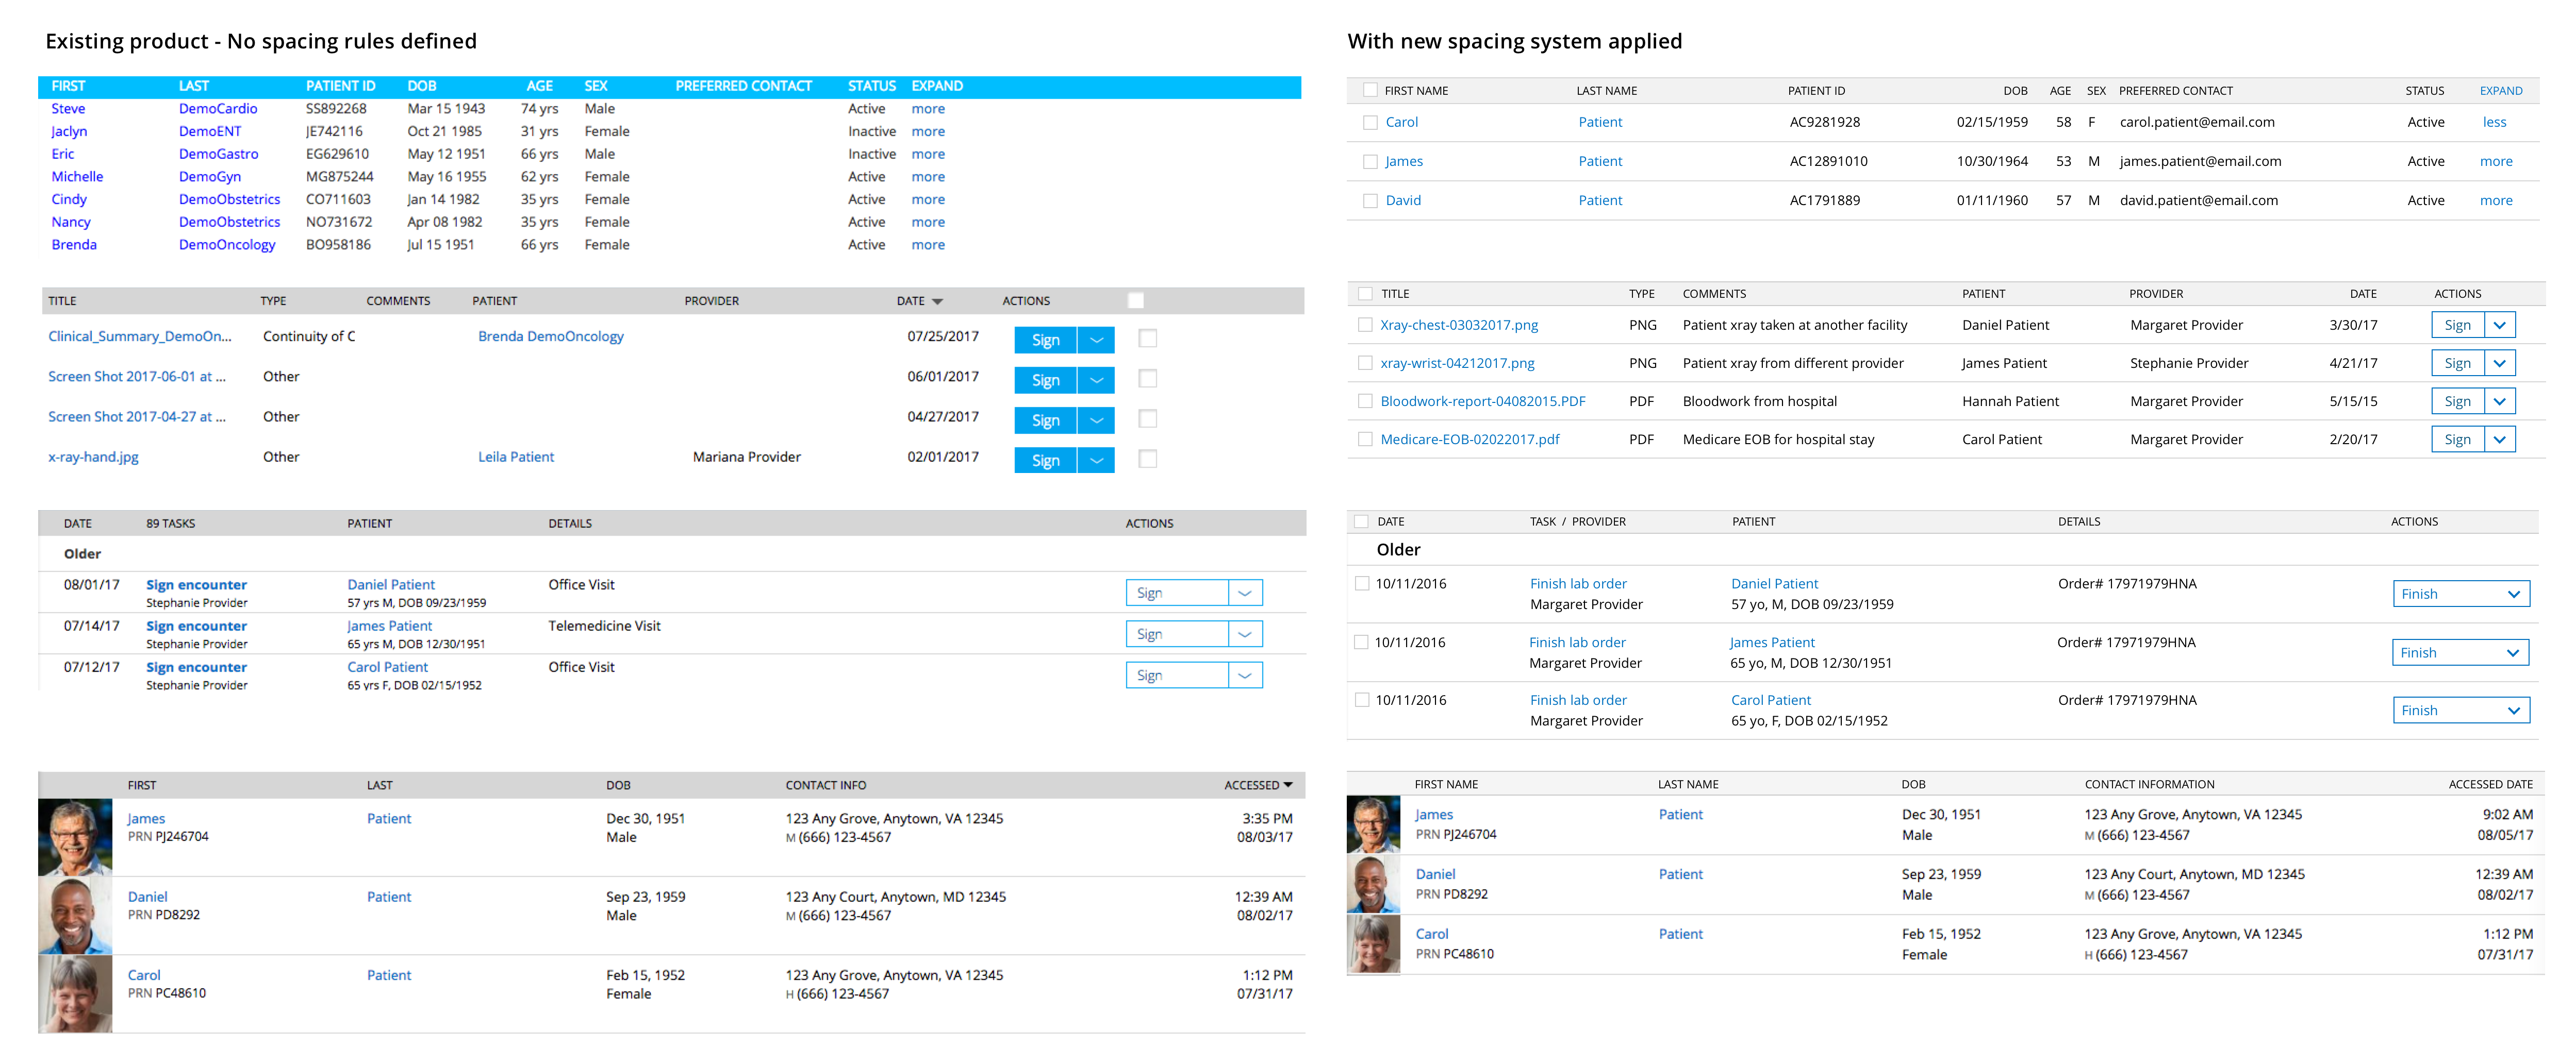Click the DATE column sort arrow
Image resolution: width=2576 pixels, height=1047 pixels.
(937, 301)
